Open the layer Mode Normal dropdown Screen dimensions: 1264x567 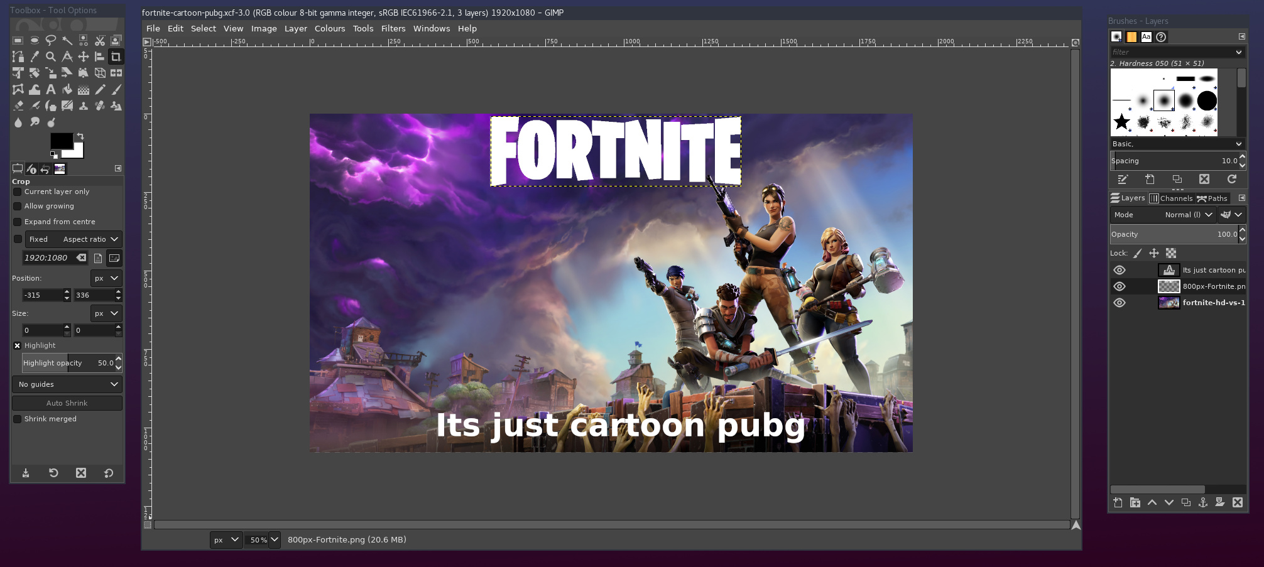(x=1163, y=215)
